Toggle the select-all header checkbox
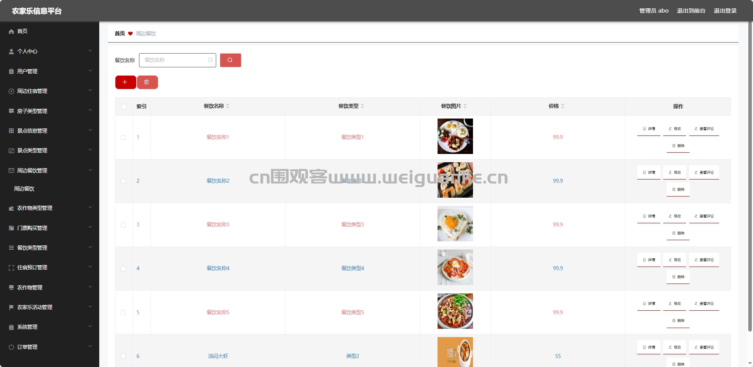 (x=124, y=107)
